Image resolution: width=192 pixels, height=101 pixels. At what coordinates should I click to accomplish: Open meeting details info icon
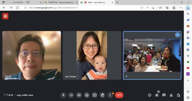(x=150, y=95)
